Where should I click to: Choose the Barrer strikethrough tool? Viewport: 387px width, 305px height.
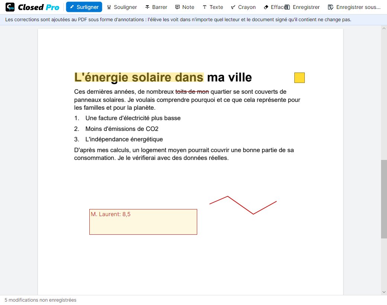click(156, 7)
